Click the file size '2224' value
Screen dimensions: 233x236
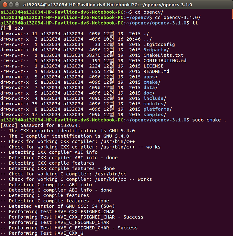click(x=94, y=66)
